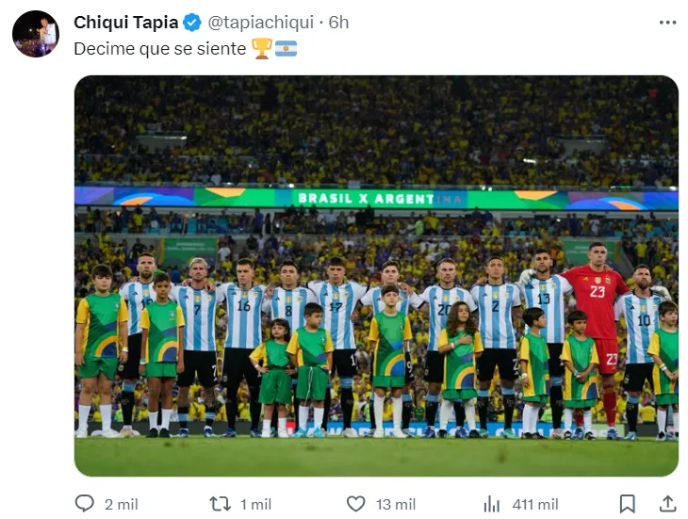Click the reply speech bubble icon
Viewport: 688px width, 519px height.
(83, 504)
